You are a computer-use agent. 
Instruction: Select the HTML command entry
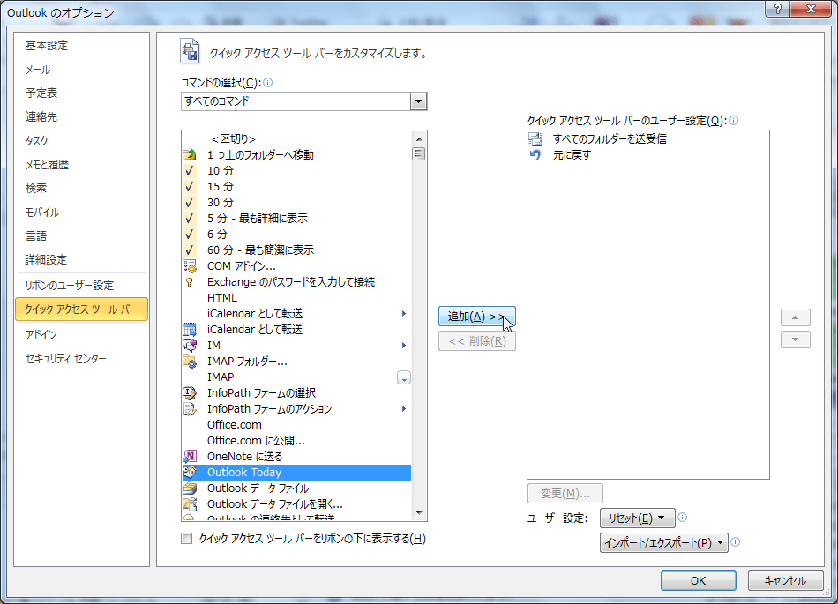pos(296,298)
